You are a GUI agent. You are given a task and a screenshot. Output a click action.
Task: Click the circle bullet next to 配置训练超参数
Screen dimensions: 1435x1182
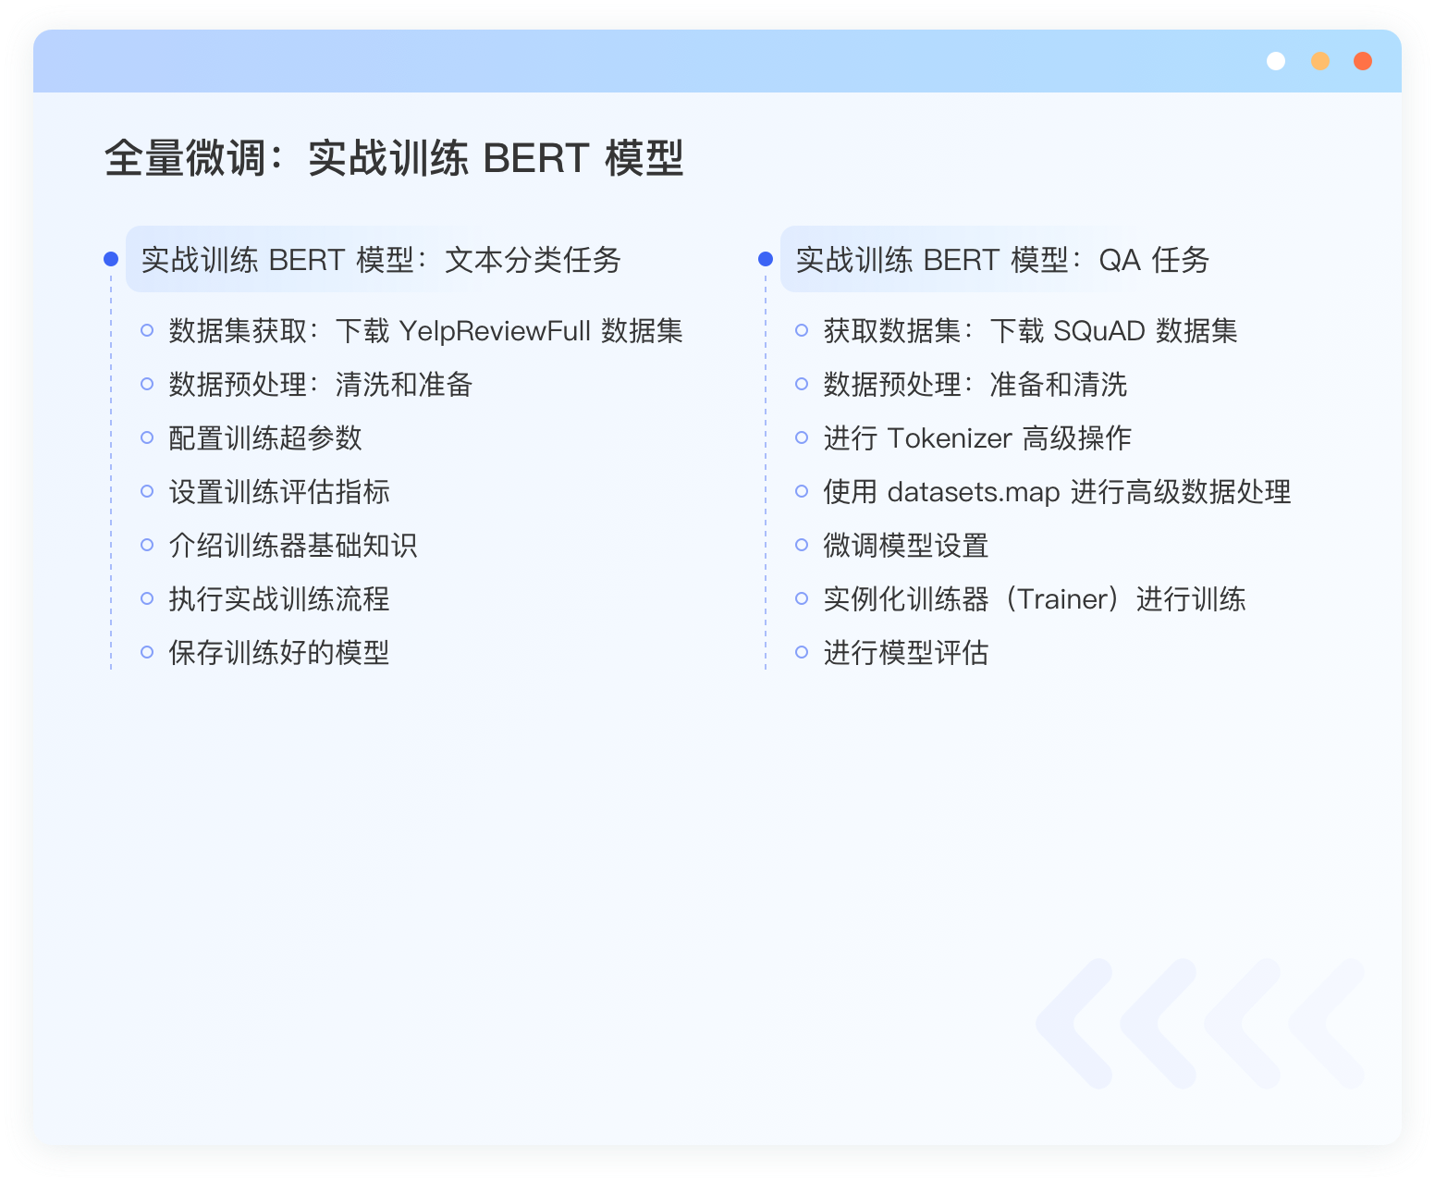click(147, 437)
